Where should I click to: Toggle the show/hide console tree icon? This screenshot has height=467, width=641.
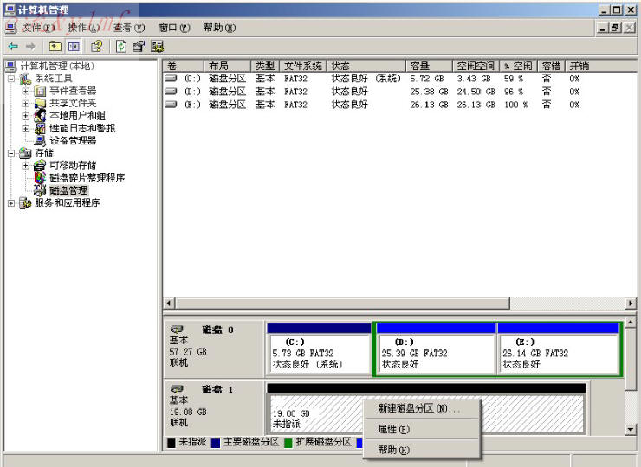coord(74,46)
